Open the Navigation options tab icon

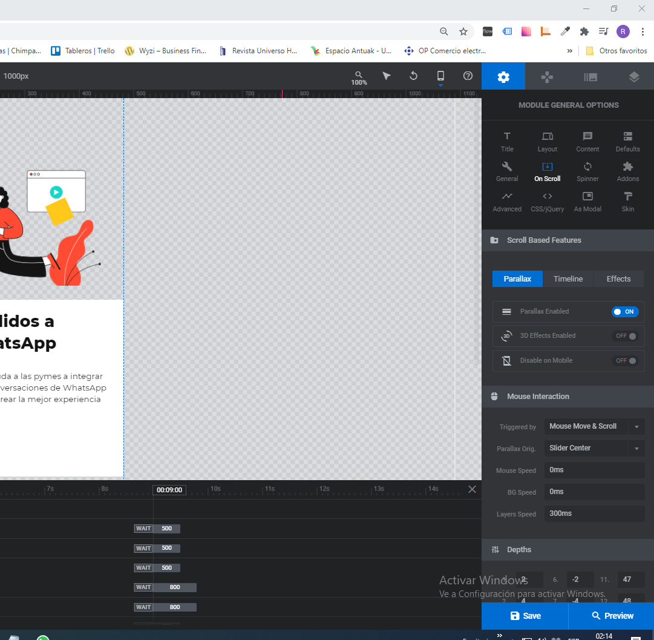[x=547, y=77]
